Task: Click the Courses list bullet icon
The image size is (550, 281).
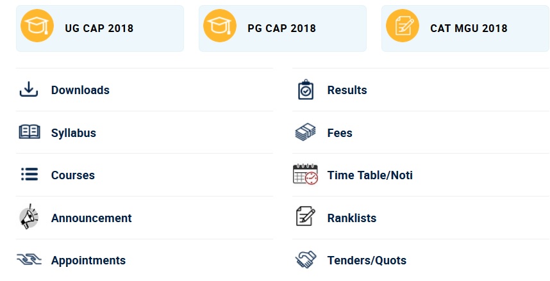Action: pyautogui.click(x=29, y=174)
